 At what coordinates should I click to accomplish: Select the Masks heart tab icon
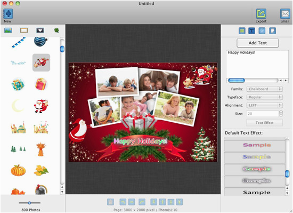tap(40, 30)
